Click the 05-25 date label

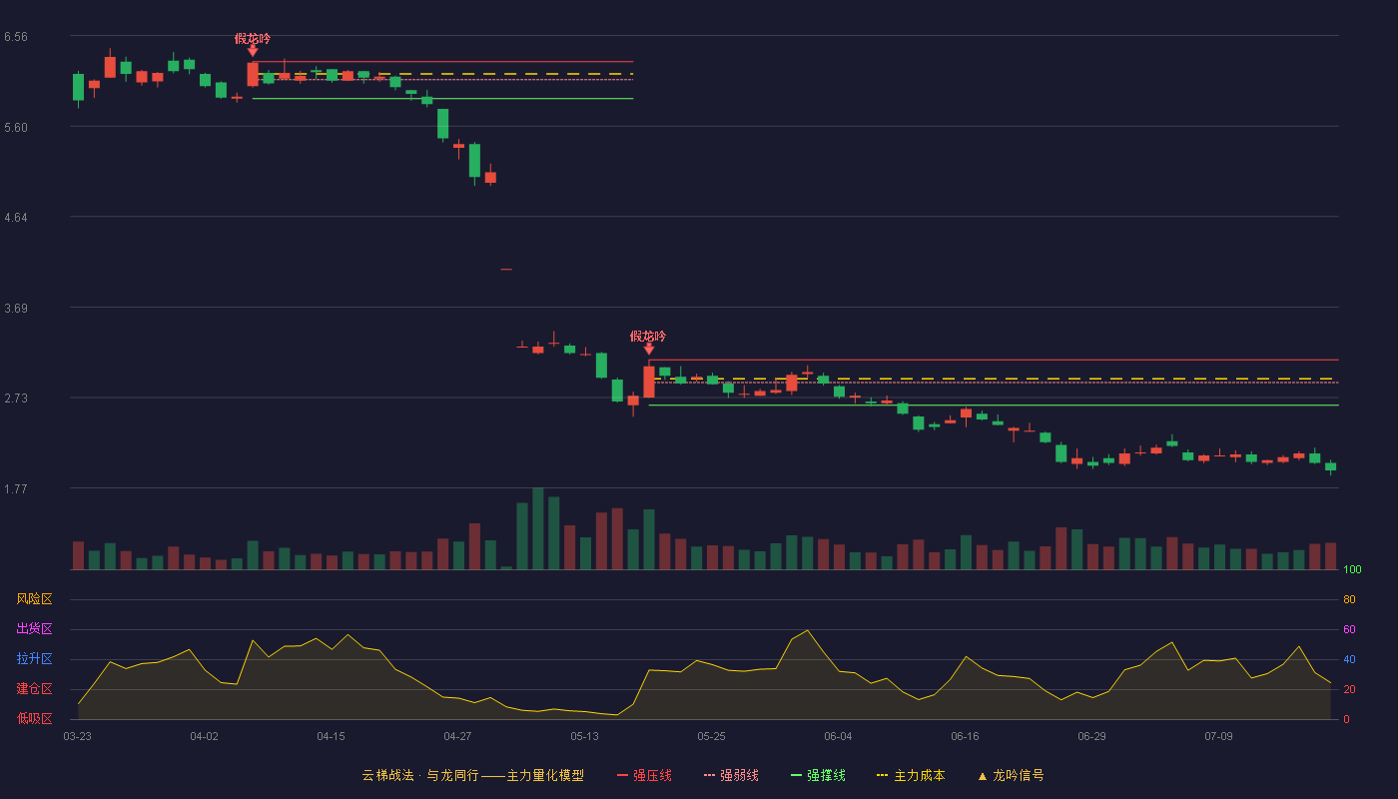coord(712,736)
